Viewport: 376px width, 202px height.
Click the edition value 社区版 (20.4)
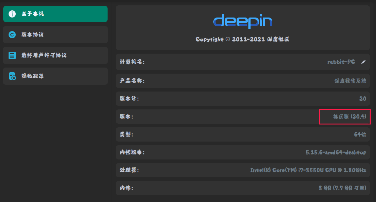tap(350, 117)
